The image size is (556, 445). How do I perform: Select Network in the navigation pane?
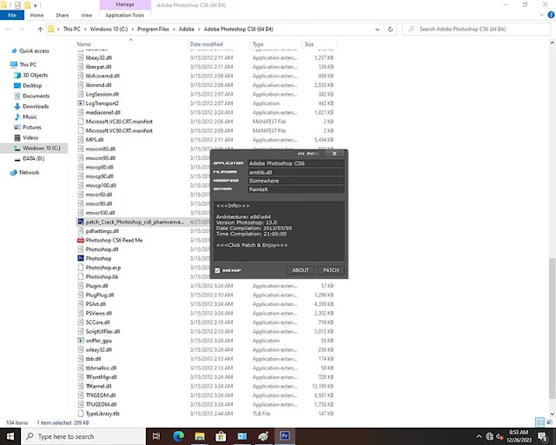(x=29, y=172)
